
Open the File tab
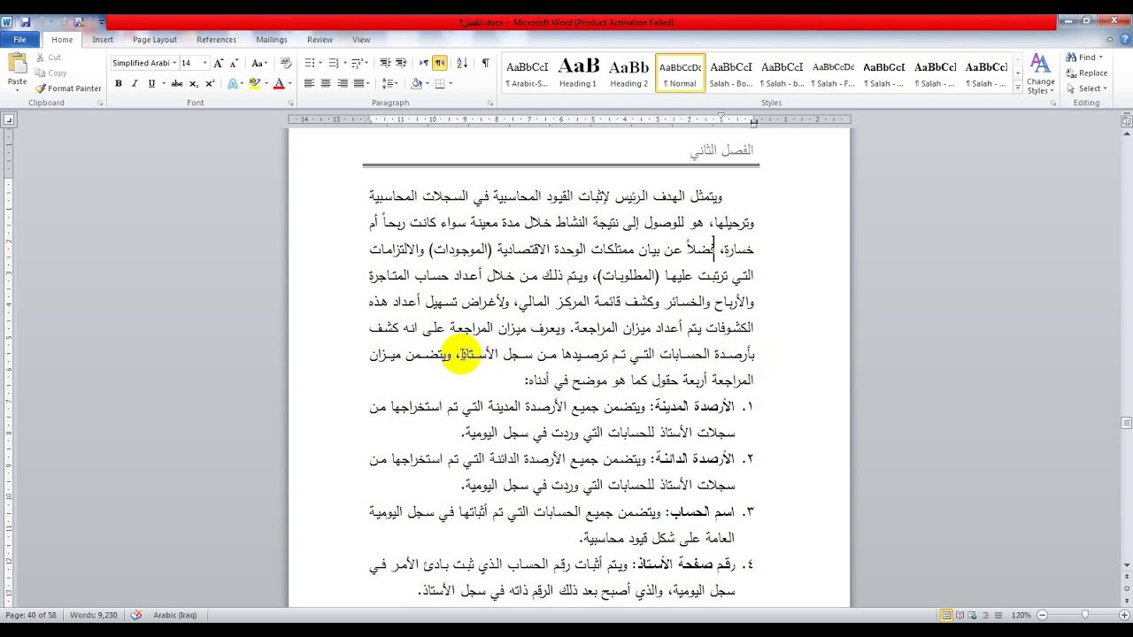(x=19, y=40)
